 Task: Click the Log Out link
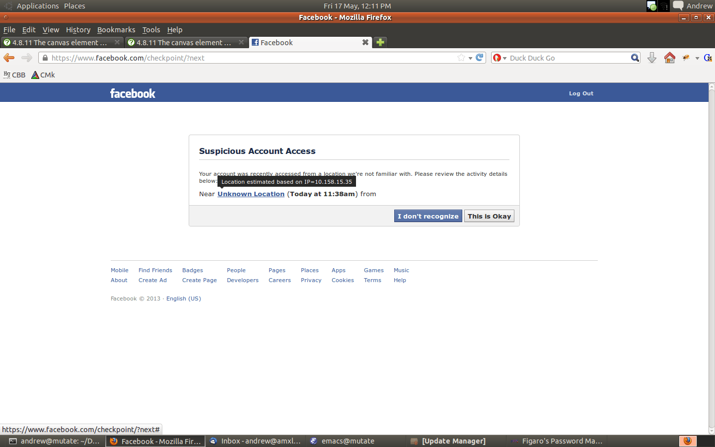coord(581,93)
